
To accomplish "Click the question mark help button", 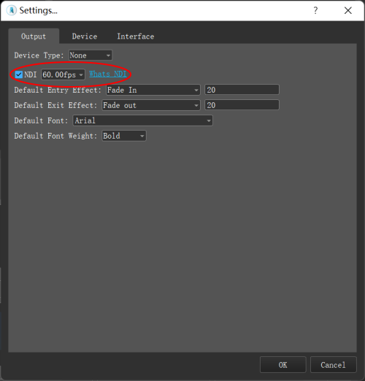I will [315, 10].
